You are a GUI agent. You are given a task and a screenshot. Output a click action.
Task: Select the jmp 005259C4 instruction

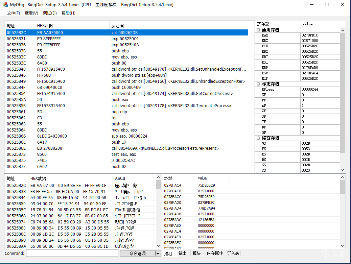coord(127,39)
